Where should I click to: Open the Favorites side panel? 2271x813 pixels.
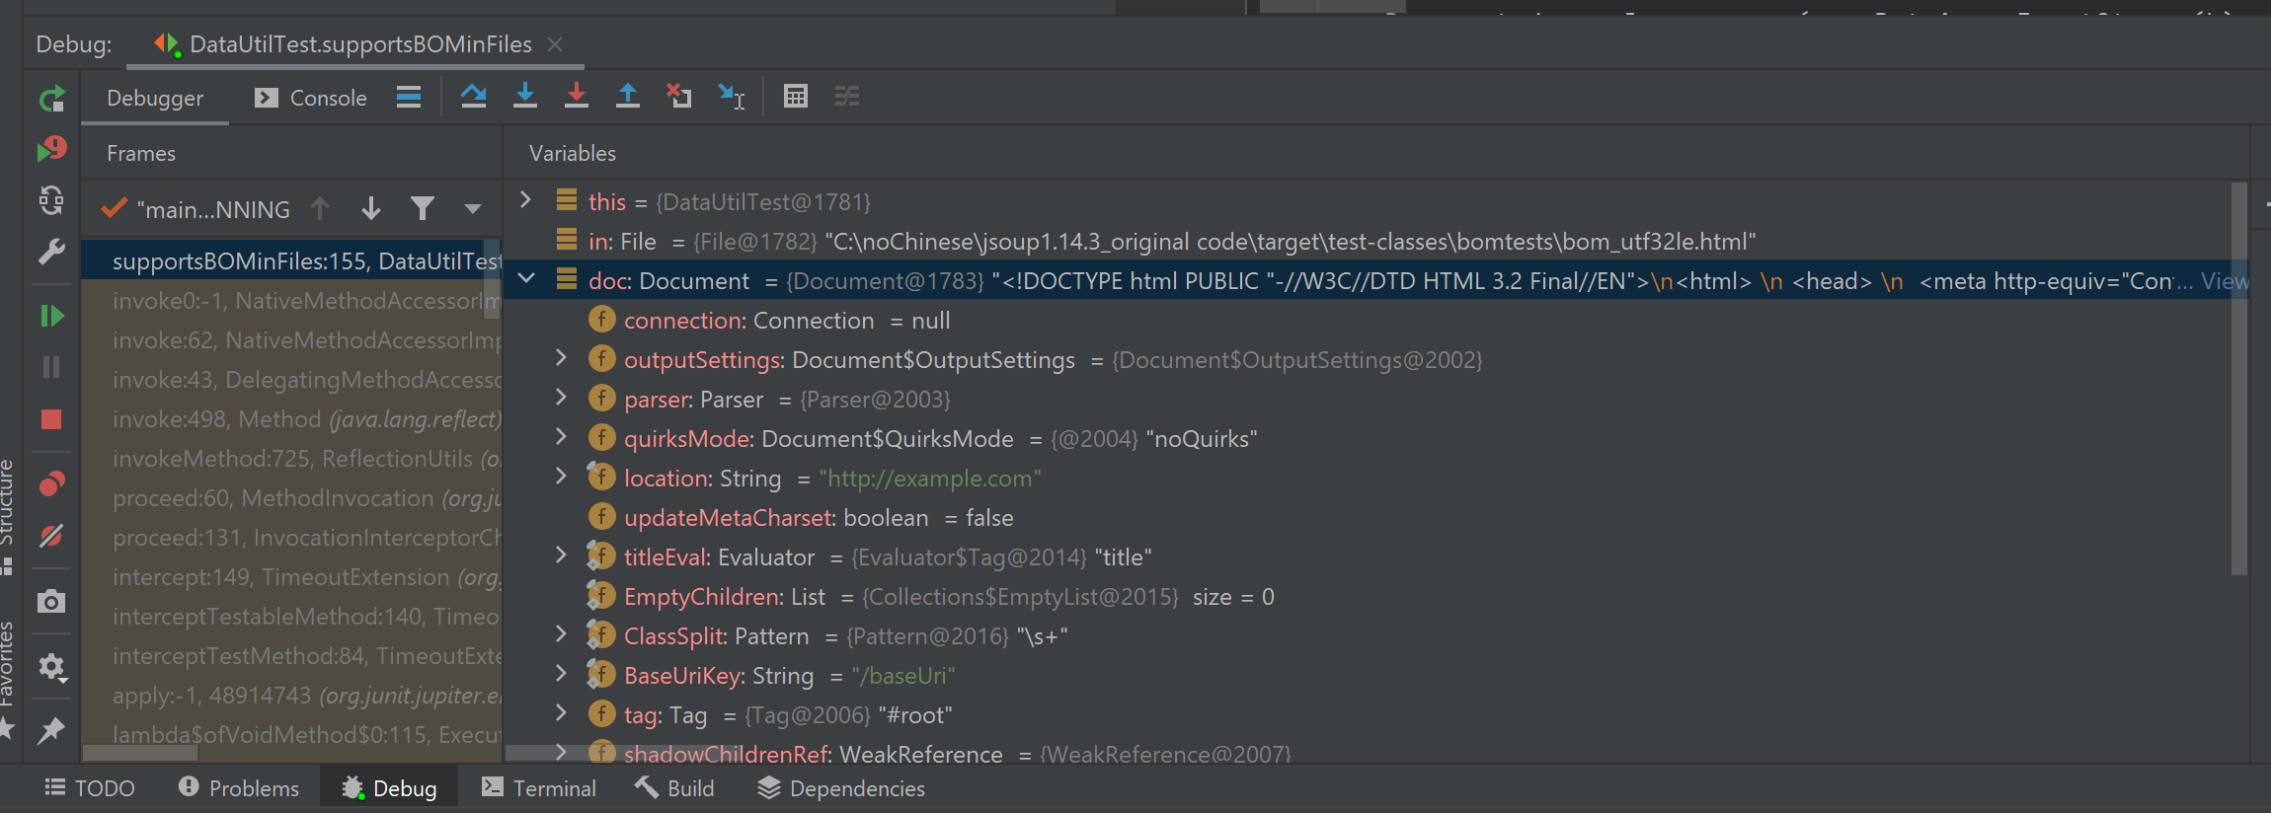tap(8, 679)
